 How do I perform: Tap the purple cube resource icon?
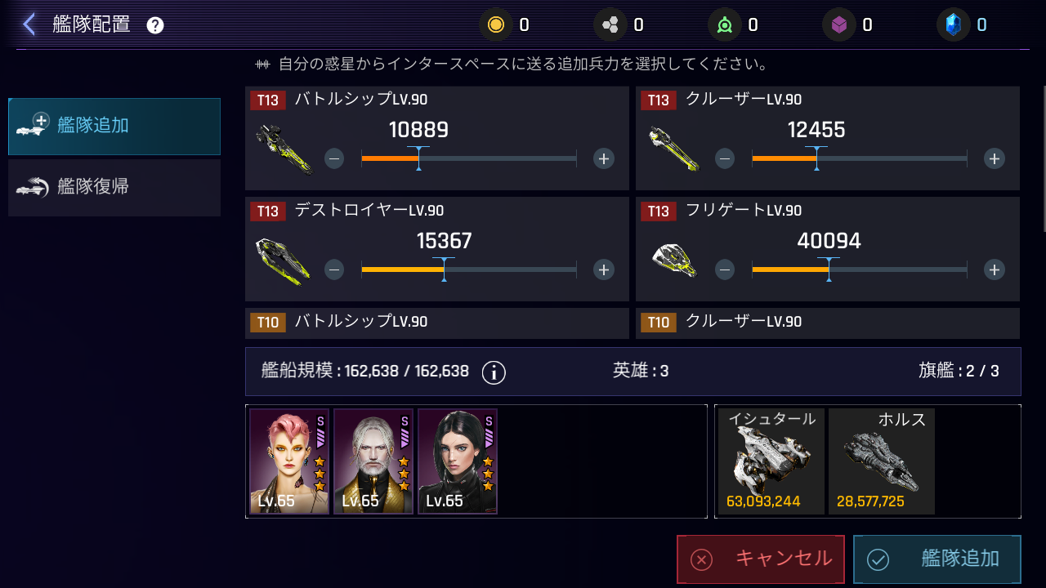click(838, 24)
